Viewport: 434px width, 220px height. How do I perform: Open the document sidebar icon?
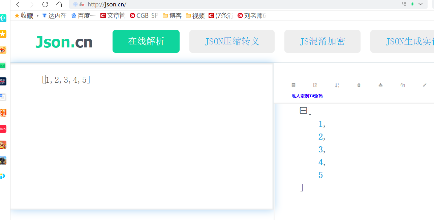3,97
